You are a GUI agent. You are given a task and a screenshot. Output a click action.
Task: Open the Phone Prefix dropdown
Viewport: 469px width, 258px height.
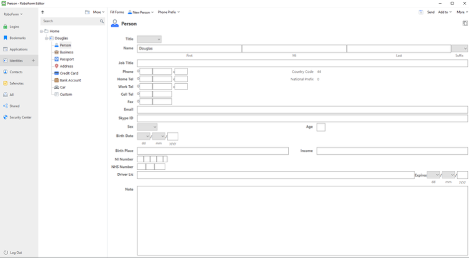tap(169, 12)
